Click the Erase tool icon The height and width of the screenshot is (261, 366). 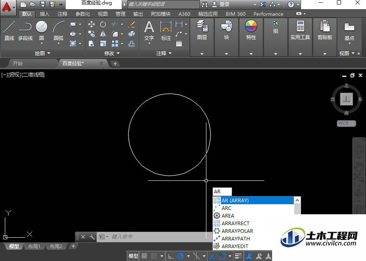131,24
